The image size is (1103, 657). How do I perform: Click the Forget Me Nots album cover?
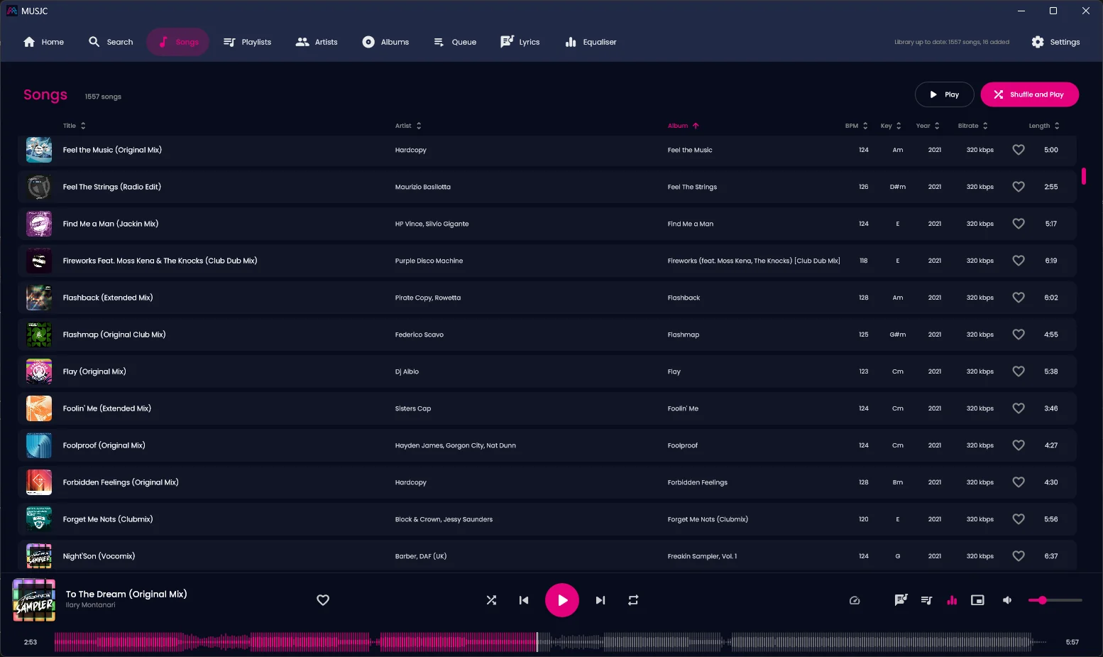click(39, 519)
